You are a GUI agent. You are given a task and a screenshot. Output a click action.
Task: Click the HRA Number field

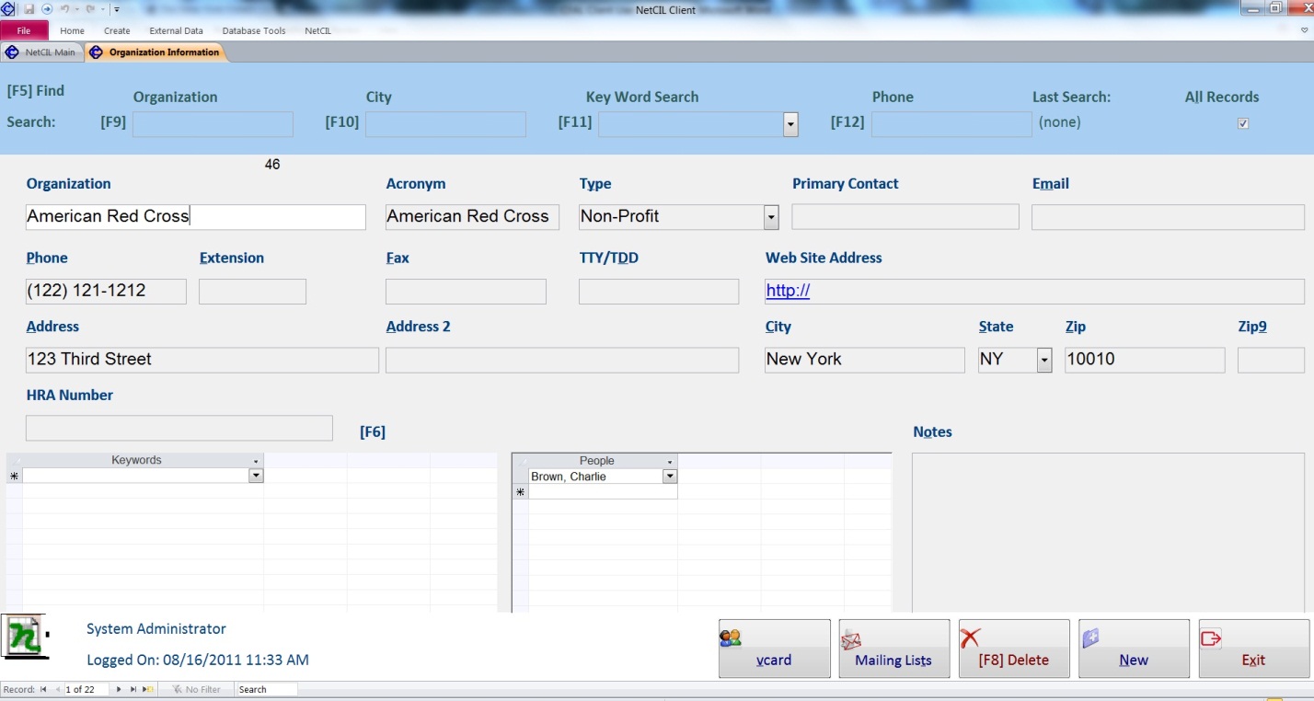tap(179, 428)
